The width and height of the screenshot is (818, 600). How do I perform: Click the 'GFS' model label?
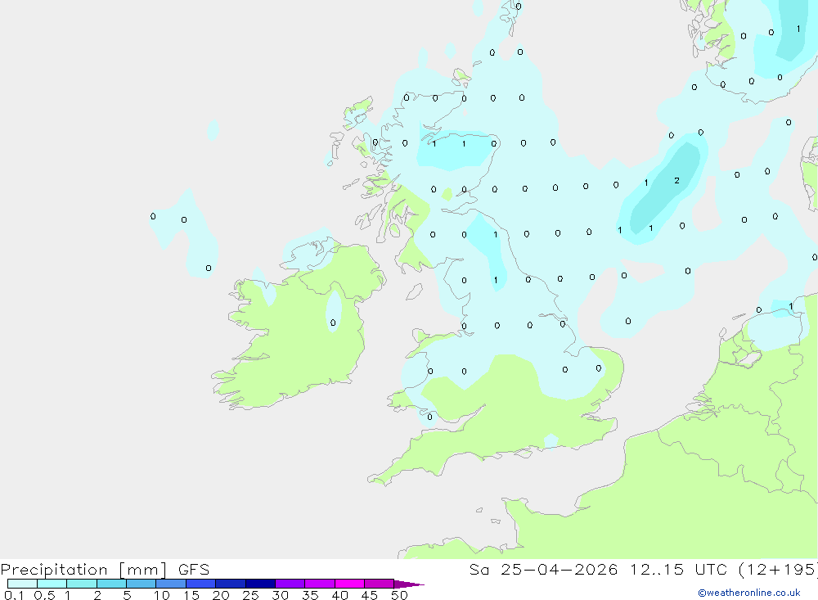pyautogui.click(x=194, y=570)
